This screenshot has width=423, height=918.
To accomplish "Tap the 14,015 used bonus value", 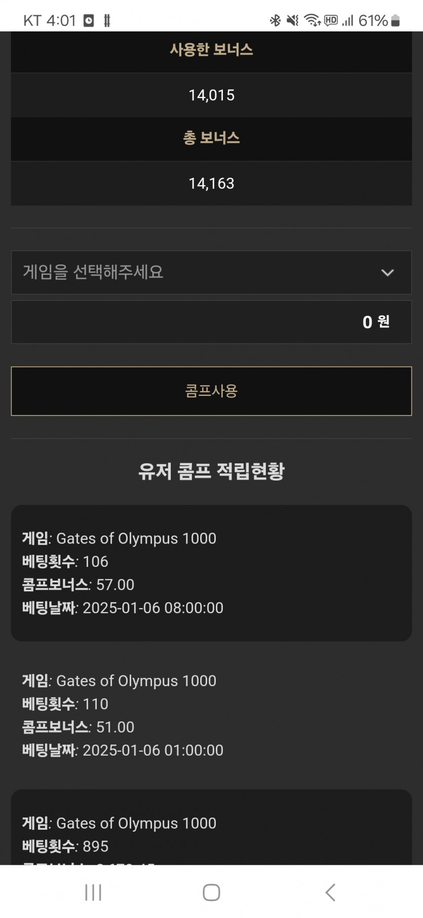I will click(x=211, y=95).
